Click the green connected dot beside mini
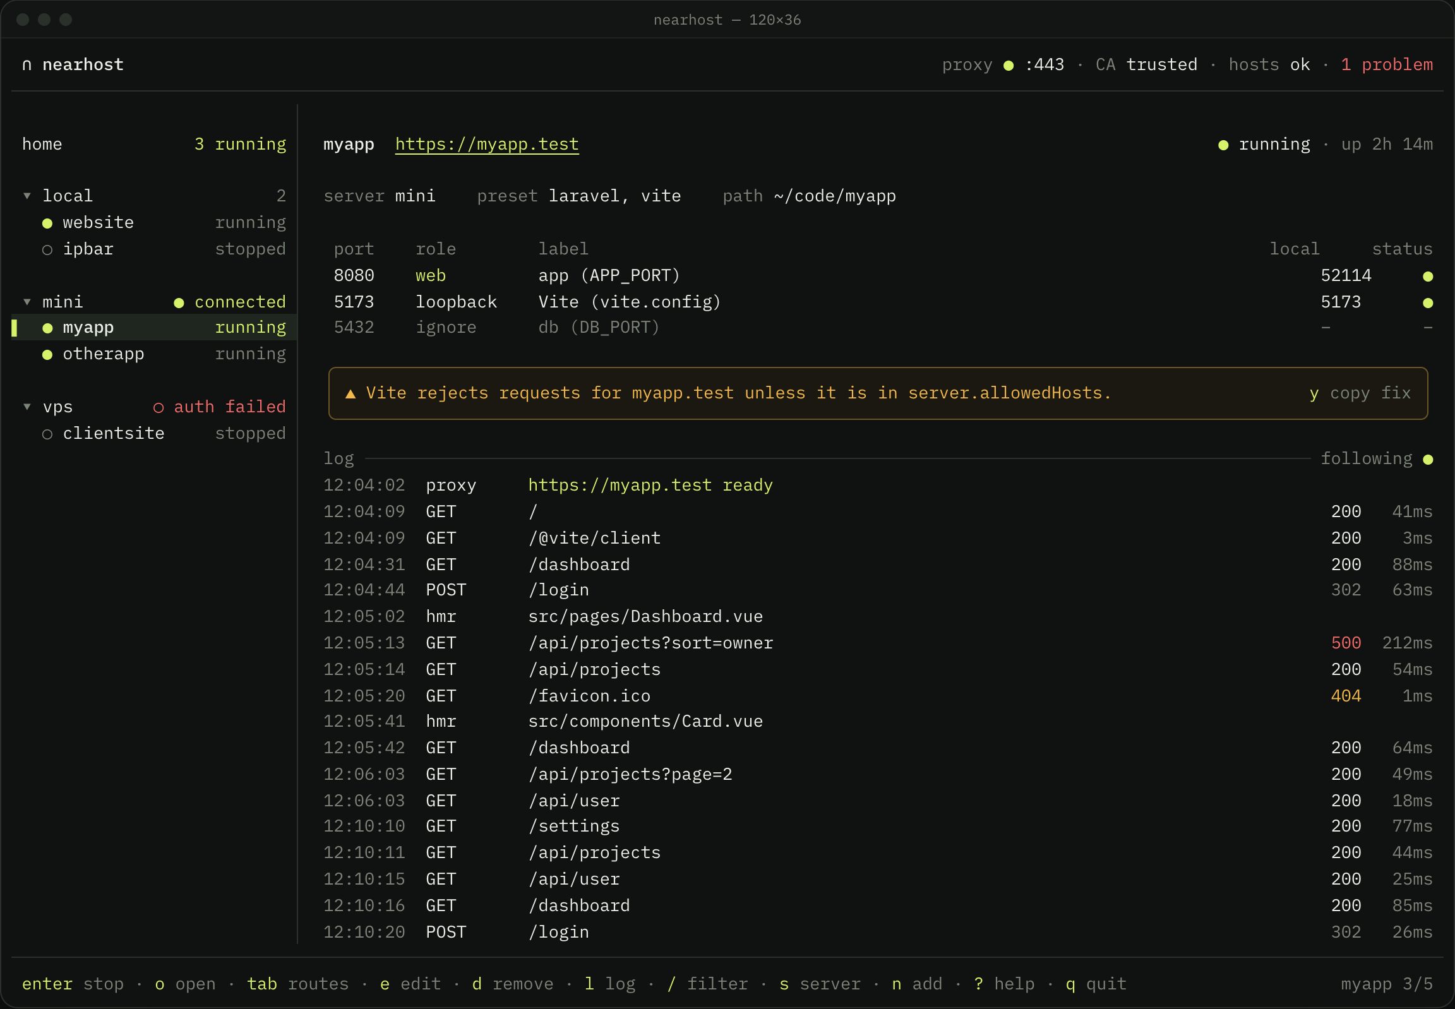 [179, 303]
